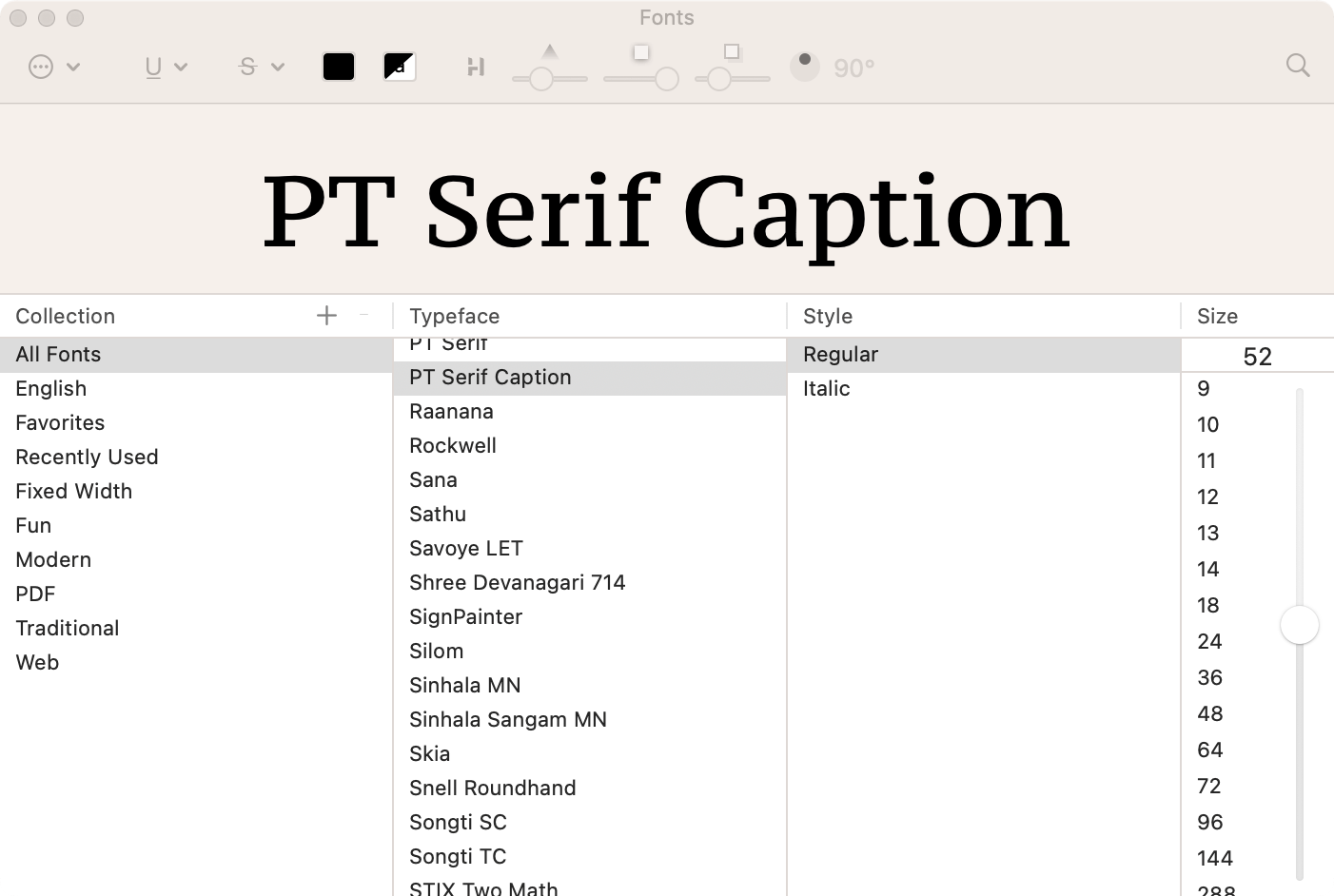Image resolution: width=1334 pixels, height=896 pixels.
Task: Set font size to 36
Action: (x=1209, y=678)
